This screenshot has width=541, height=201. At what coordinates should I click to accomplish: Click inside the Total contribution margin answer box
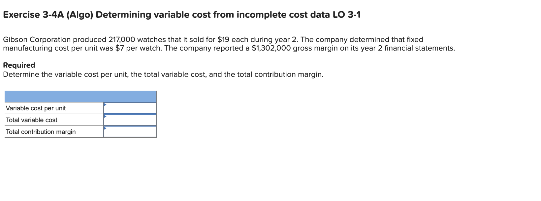point(130,132)
